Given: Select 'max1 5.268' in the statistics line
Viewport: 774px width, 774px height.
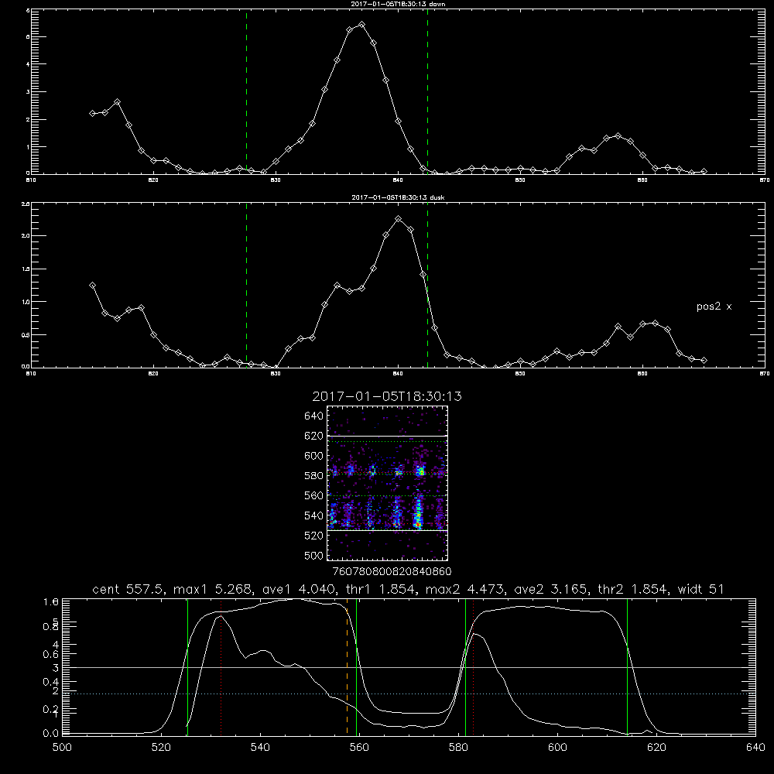Looking at the screenshot, I should click(214, 589).
